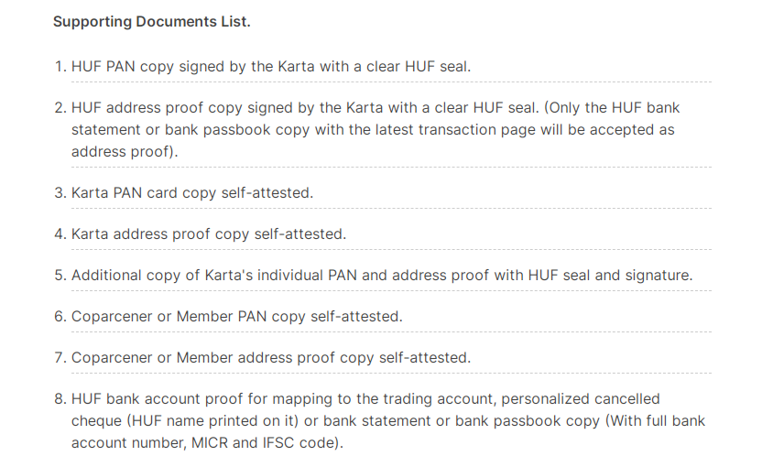Image resolution: width=773 pixels, height=456 pixels.
Task: Select the HUF PAN copy list item
Action: click(270, 67)
